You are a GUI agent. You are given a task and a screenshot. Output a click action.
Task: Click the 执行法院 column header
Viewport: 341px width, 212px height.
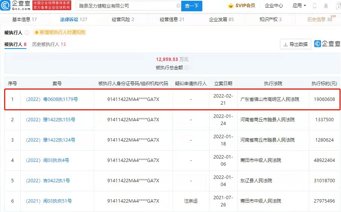coord(273,84)
